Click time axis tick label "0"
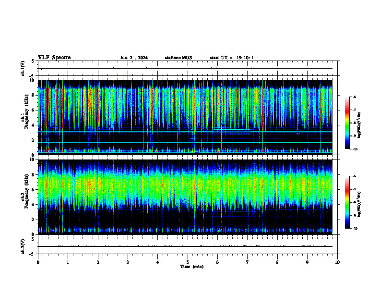Viewport: 380px width, 294px height. [x=38, y=262]
